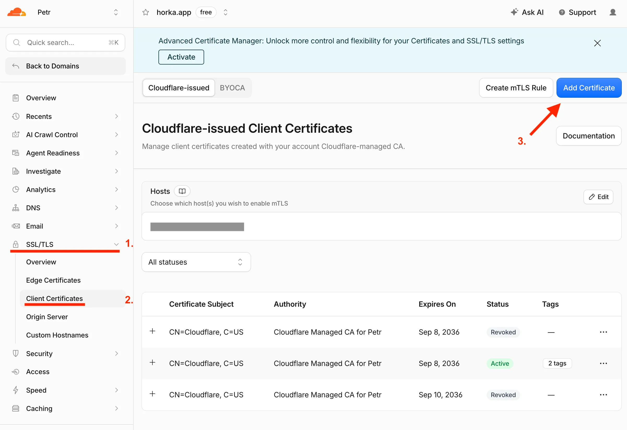Open actions menu for Sep 10, 2036 certificate
627x430 pixels.
click(x=603, y=395)
